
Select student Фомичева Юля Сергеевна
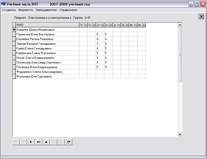tap(47, 77)
